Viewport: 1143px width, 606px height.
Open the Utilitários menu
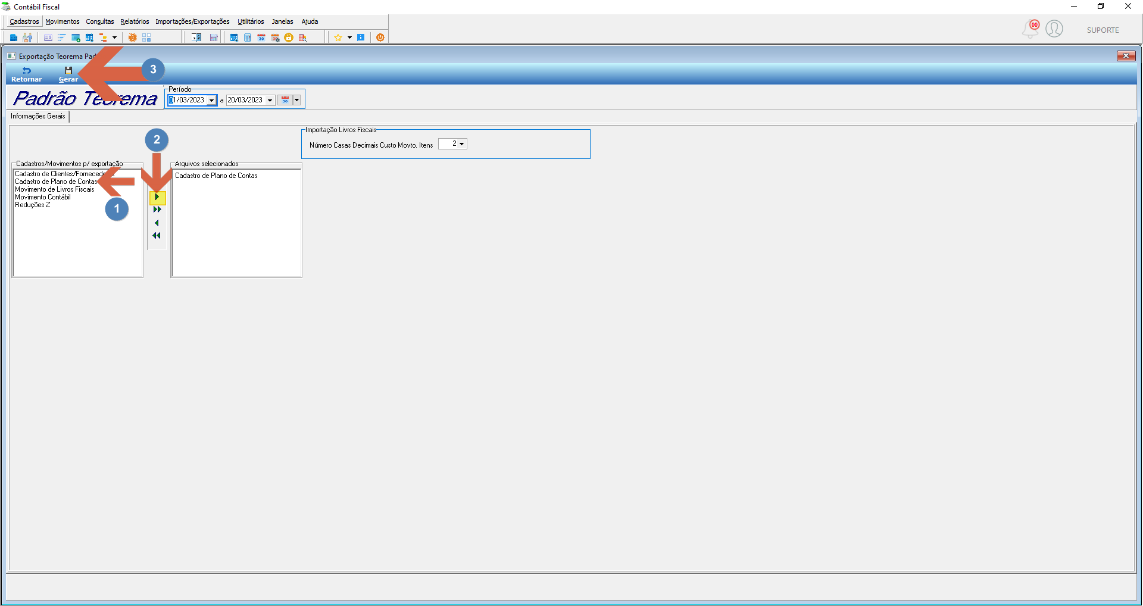(251, 21)
